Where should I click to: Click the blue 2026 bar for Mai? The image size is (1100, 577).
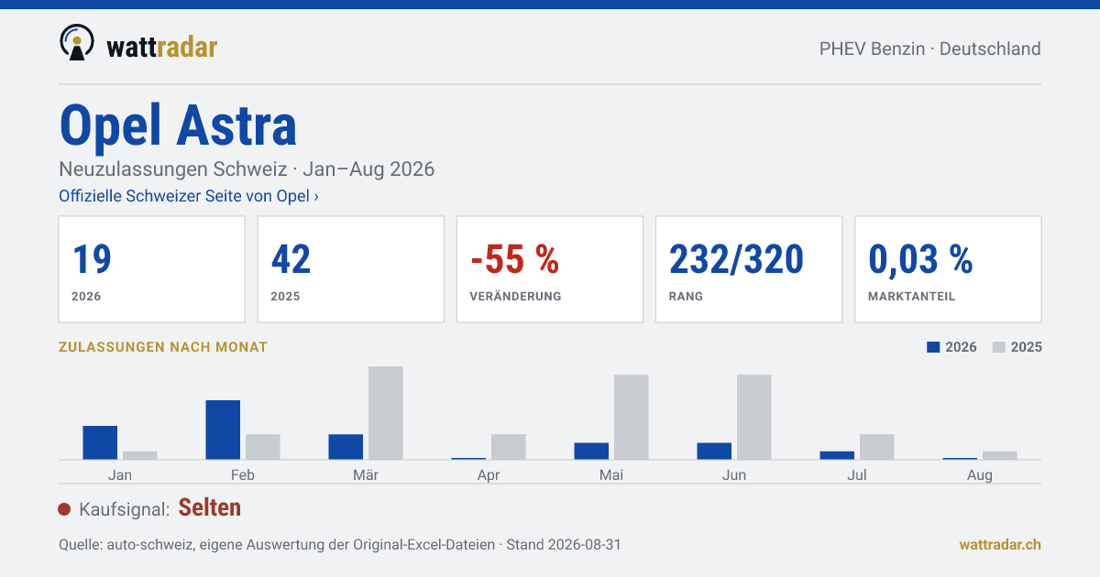[591, 451]
